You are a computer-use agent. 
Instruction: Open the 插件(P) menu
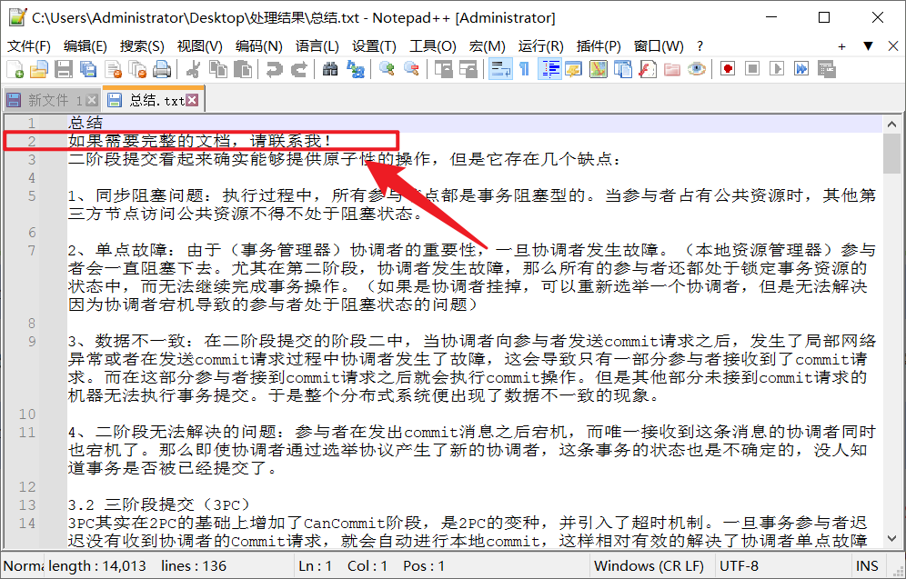point(599,46)
